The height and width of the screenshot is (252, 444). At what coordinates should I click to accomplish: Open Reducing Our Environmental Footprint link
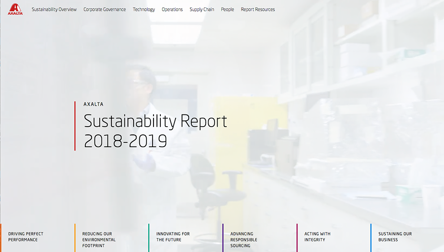(x=99, y=239)
